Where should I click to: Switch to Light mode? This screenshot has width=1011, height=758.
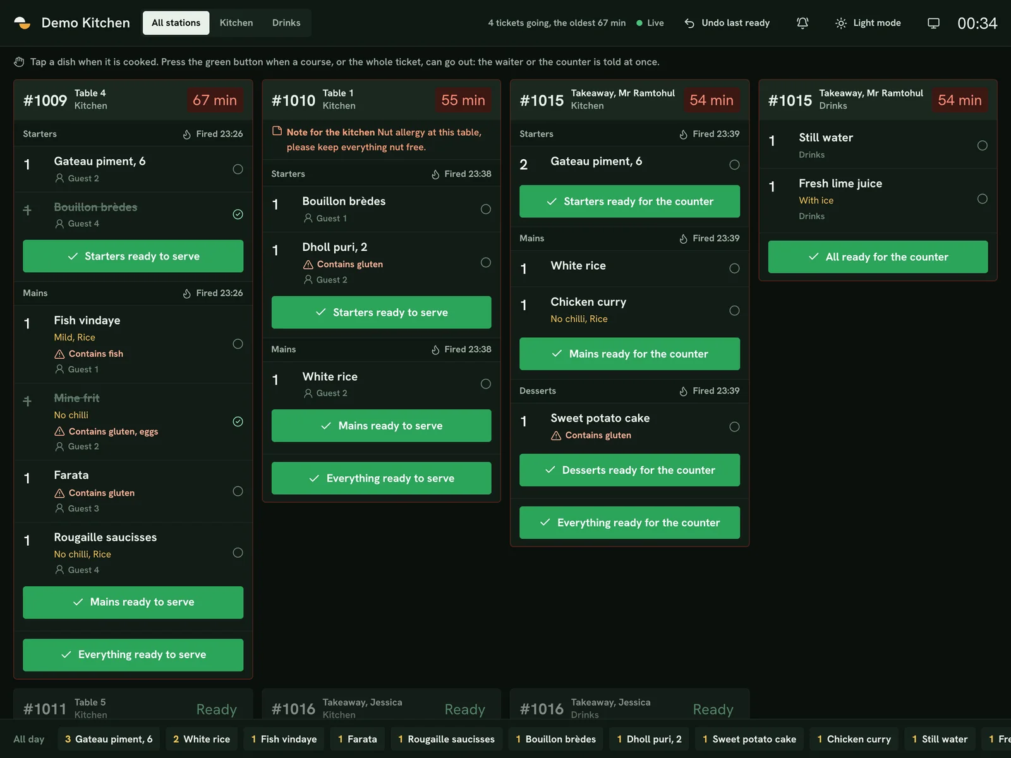868,23
